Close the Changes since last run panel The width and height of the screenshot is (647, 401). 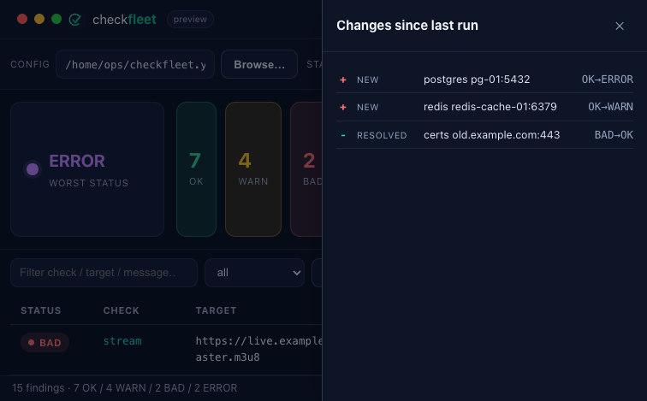[x=619, y=26]
